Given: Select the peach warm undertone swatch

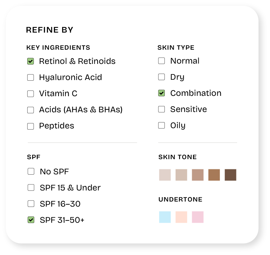Looking at the screenshot, I should [x=181, y=217].
